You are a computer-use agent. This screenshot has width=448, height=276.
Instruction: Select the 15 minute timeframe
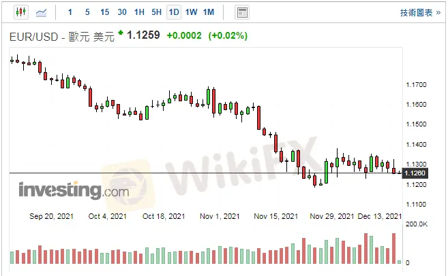pos(104,12)
